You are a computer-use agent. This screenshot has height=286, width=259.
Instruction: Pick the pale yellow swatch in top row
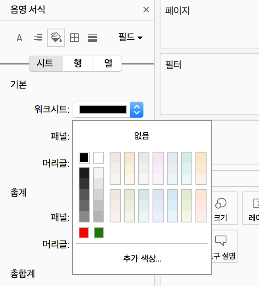[x=129, y=168]
